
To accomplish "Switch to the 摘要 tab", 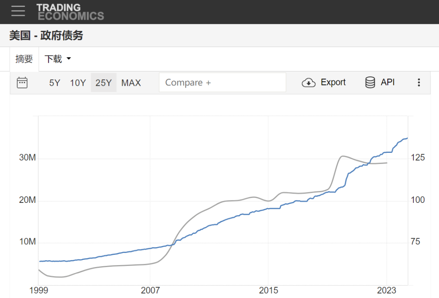I will 24,59.
